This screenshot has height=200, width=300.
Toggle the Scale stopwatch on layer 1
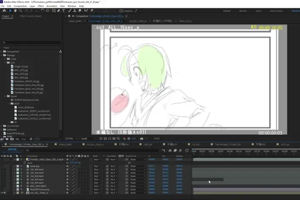coord(25,163)
